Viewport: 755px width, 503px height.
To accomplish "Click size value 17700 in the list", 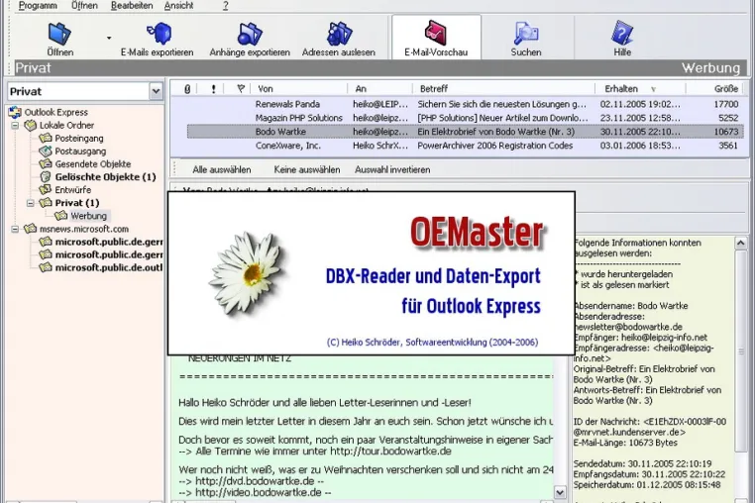I will [725, 104].
